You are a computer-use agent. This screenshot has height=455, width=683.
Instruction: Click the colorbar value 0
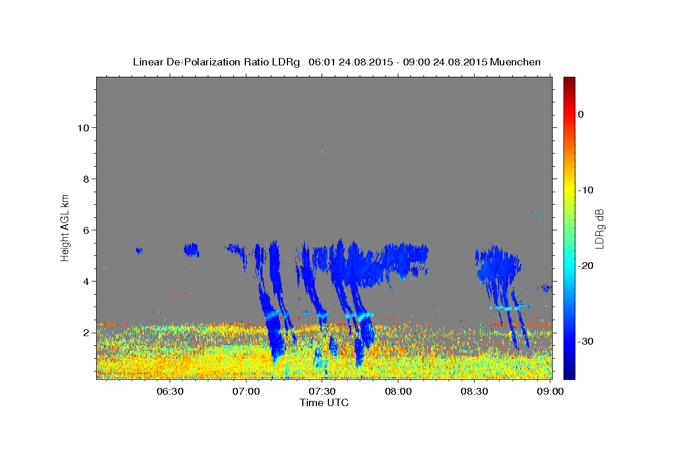click(581, 114)
